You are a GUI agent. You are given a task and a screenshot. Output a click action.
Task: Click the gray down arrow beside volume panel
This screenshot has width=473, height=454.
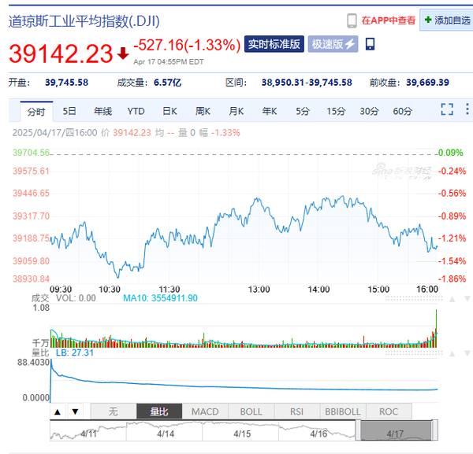(x=467, y=299)
